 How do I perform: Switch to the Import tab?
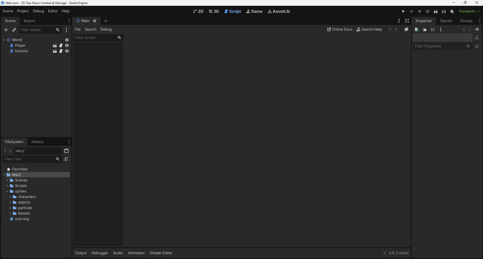tap(29, 21)
